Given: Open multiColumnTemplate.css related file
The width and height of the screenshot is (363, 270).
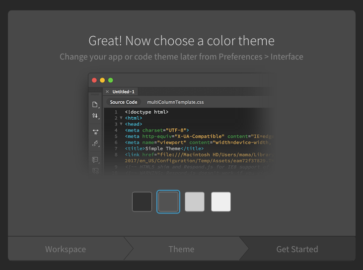Looking at the screenshot, I should click(175, 102).
